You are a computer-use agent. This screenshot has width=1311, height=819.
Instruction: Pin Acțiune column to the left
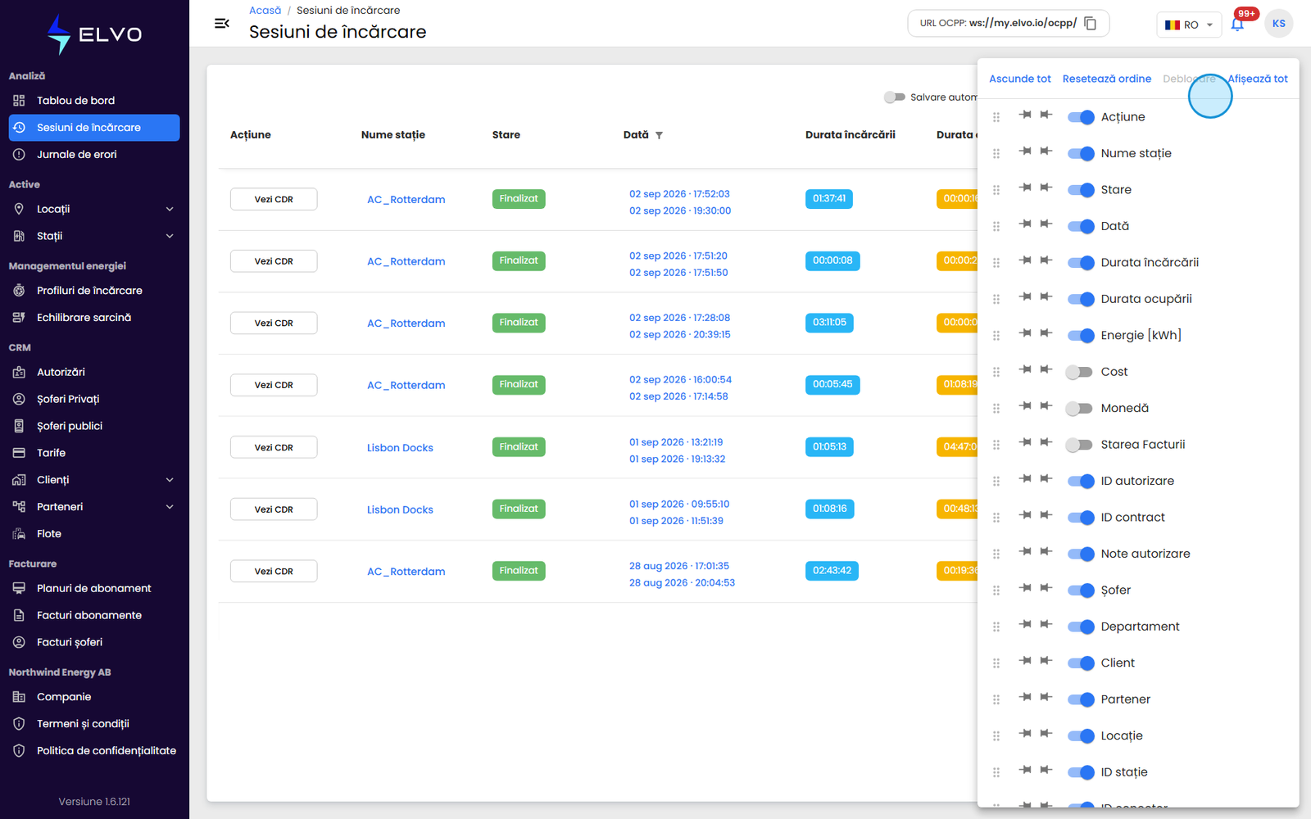[1025, 115]
